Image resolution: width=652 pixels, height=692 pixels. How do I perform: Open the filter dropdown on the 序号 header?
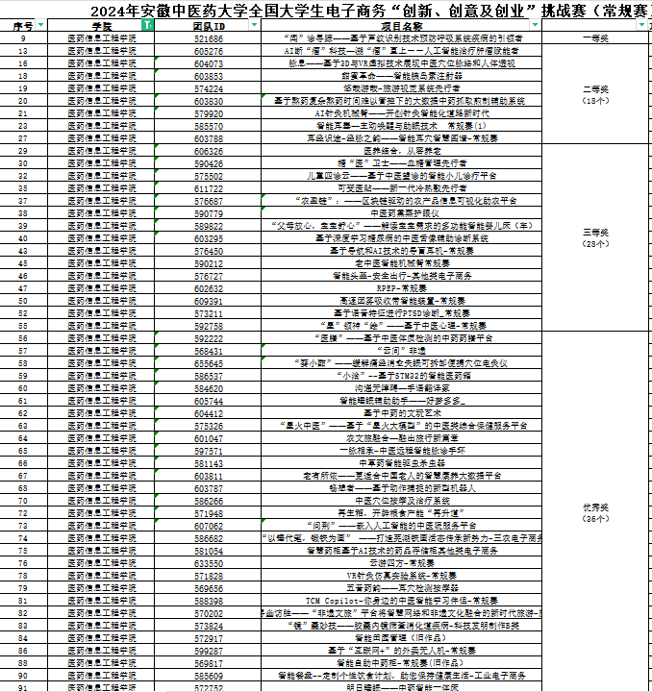click(39, 26)
